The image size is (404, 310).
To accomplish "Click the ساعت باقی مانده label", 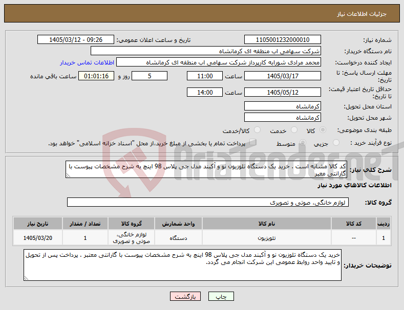I will pos(53,76).
